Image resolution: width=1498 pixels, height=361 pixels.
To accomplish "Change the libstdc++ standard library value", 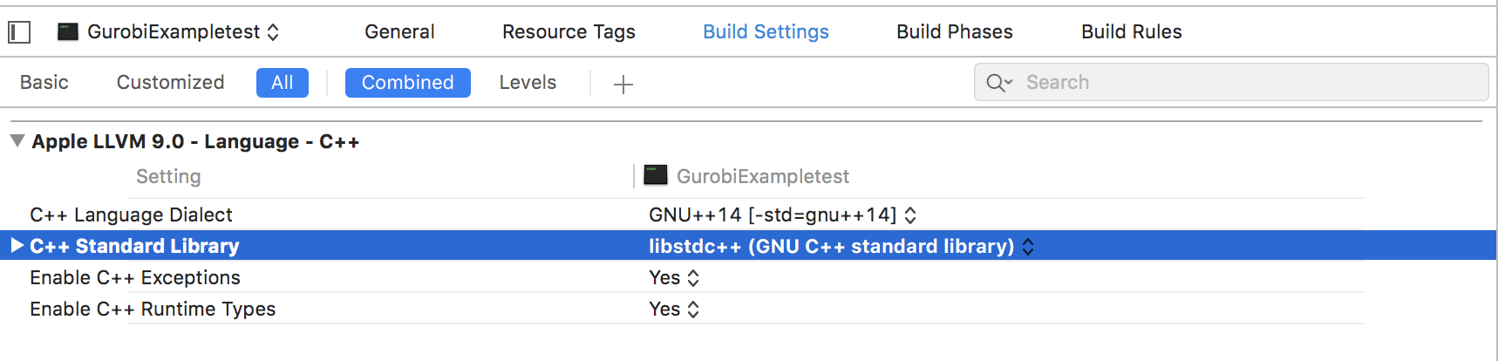I will pos(841,246).
